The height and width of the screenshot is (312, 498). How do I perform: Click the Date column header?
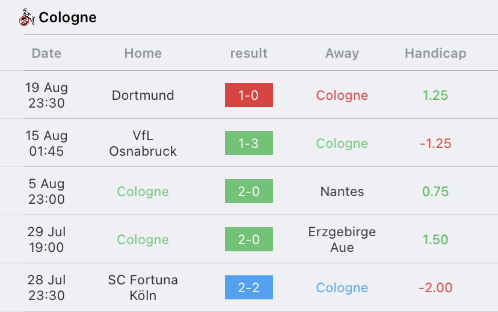[x=46, y=53]
